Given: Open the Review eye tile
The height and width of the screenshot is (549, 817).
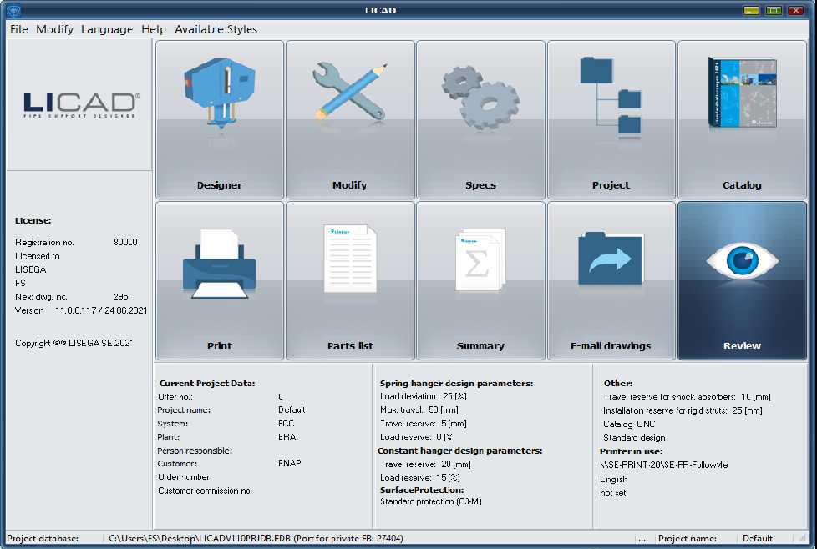Looking at the screenshot, I should [x=742, y=280].
